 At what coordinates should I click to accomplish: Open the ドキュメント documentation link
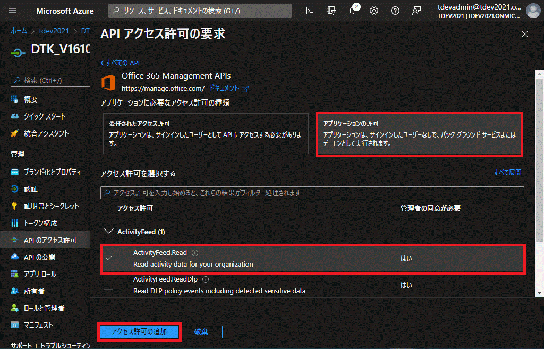(x=224, y=89)
